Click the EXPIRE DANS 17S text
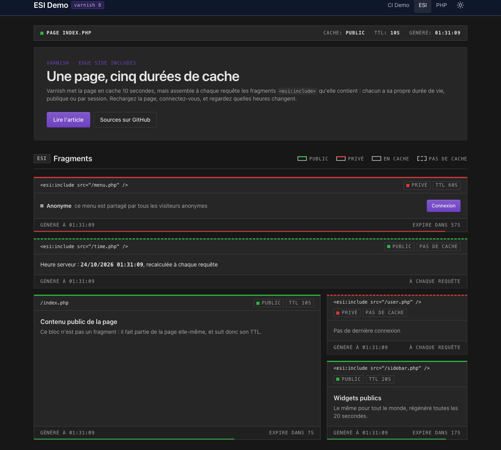Image resolution: width=501 pixels, height=450 pixels. [436, 433]
